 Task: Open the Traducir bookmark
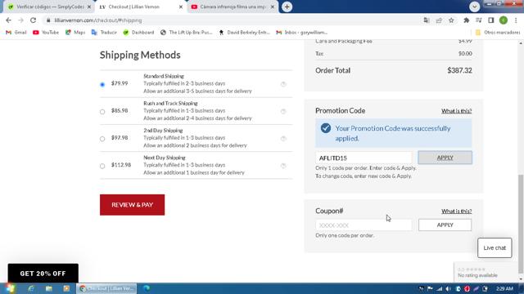pyautogui.click(x=104, y=33)
